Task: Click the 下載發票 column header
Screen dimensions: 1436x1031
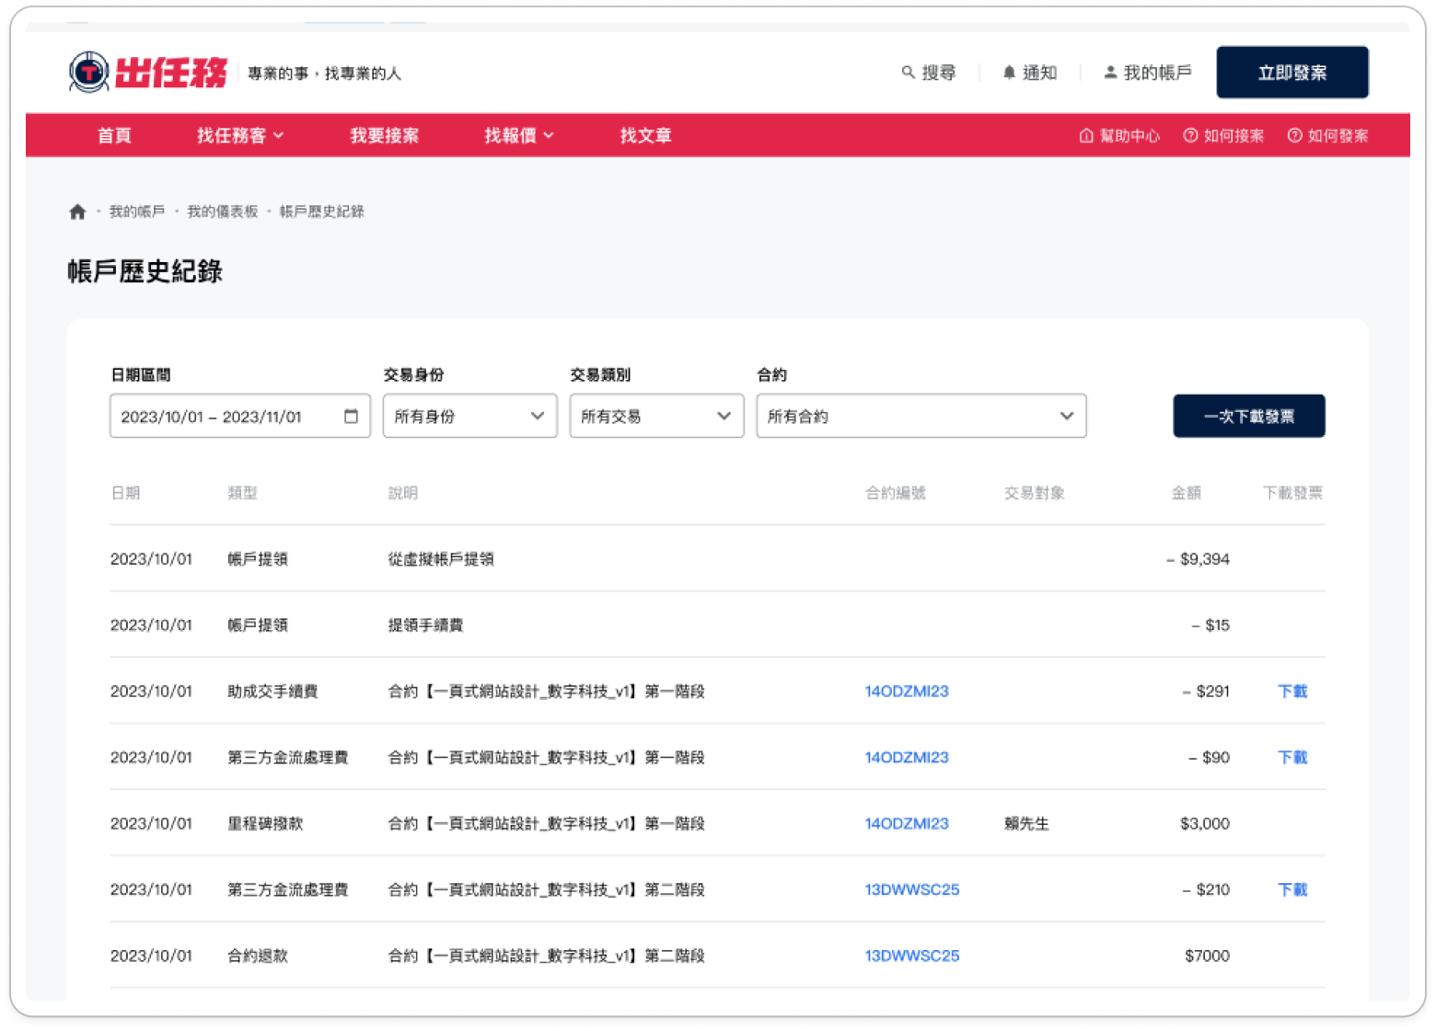Action: click(x=1292, y=493)
